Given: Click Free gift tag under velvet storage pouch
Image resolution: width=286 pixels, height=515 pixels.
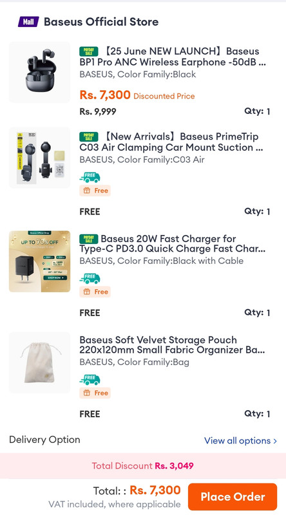Looking at the screenshot, I should 95,393.
